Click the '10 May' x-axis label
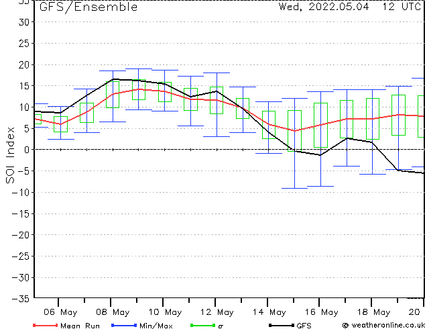 165,312
